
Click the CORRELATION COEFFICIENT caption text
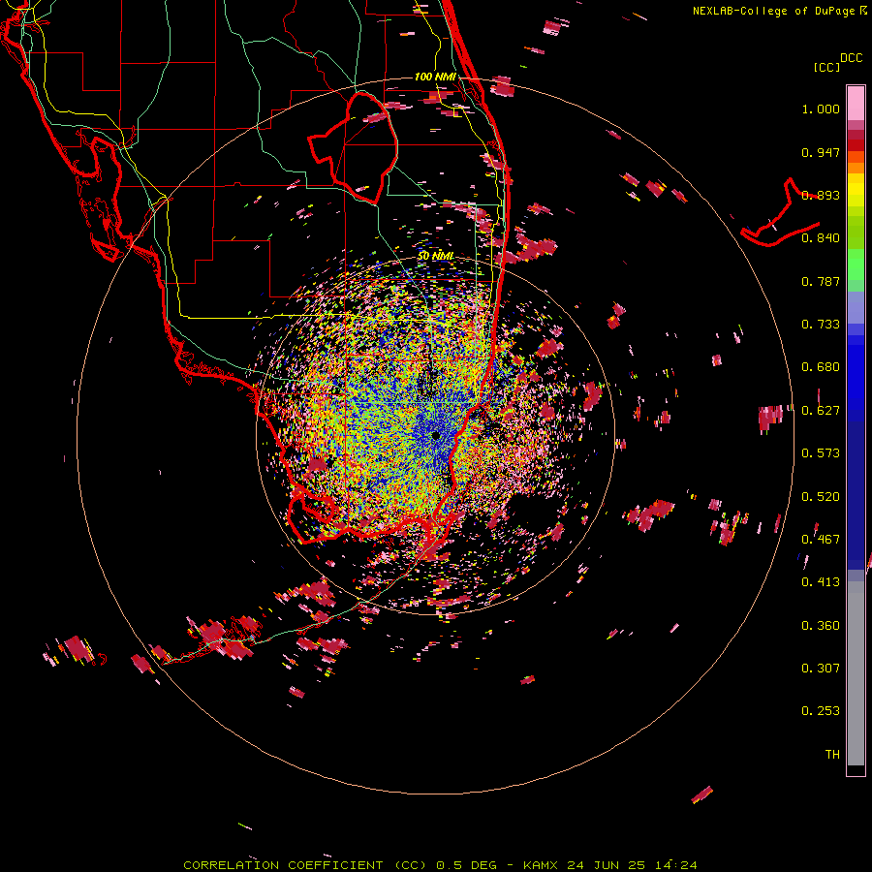283,865
